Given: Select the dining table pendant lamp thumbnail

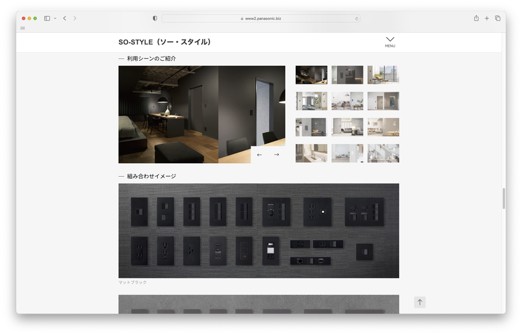Looking at the screenshot, I should [x=347, y=101].
